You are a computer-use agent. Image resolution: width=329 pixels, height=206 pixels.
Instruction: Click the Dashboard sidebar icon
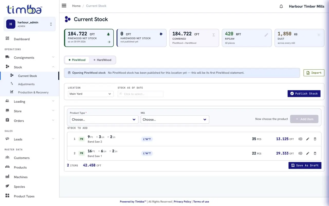tap(7, 39)
